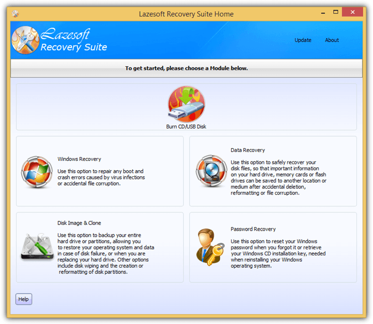
Task: Open Windows Recovery via its lifebuoy icon
Action: [x=37, y=172]
